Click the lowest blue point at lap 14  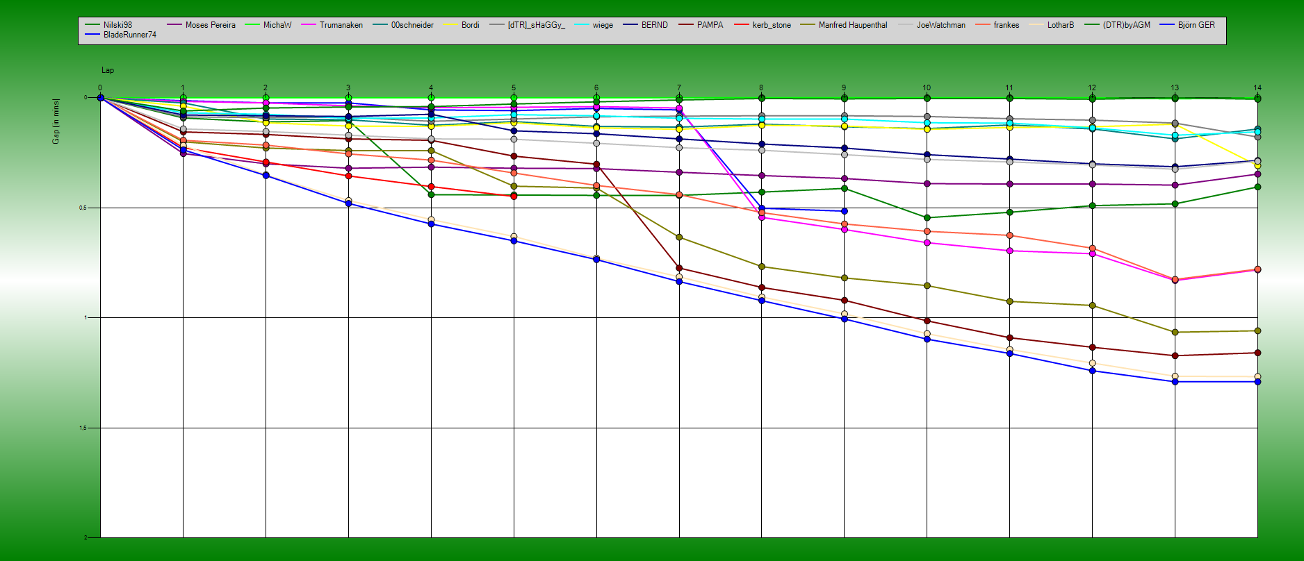point(1257,382)
